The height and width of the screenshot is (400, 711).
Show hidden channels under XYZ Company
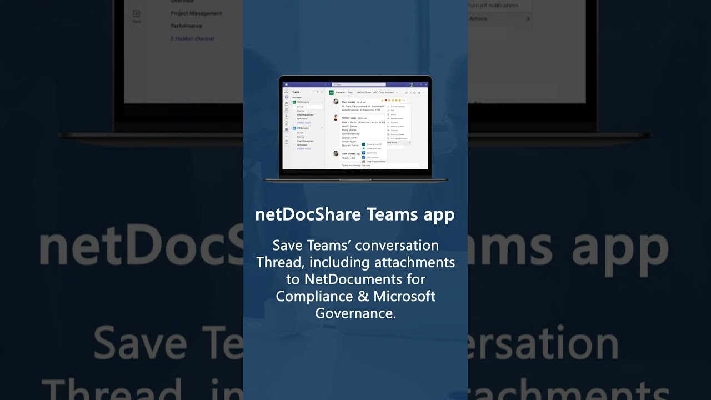coord(304,149)
